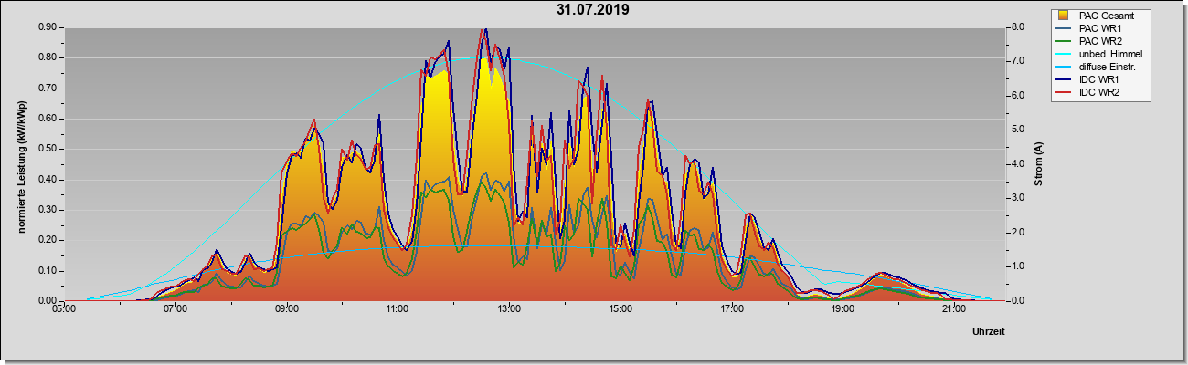The height and width of the screenshot is (365, 1188).
Task: Click the 0.90 left axis tick label
Action: click(x=48, y=27)
